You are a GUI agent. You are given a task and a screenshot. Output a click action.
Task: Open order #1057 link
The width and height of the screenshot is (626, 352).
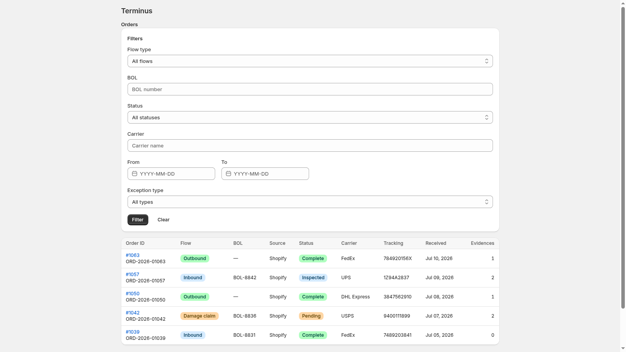click(133, 275)
